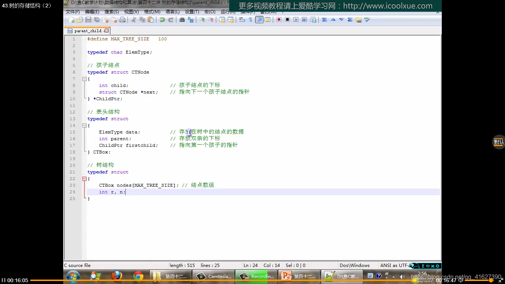The height and width of the screenshot is (284, 505).
Task: Open the Windows Start orb
Action: pos(73,276)
